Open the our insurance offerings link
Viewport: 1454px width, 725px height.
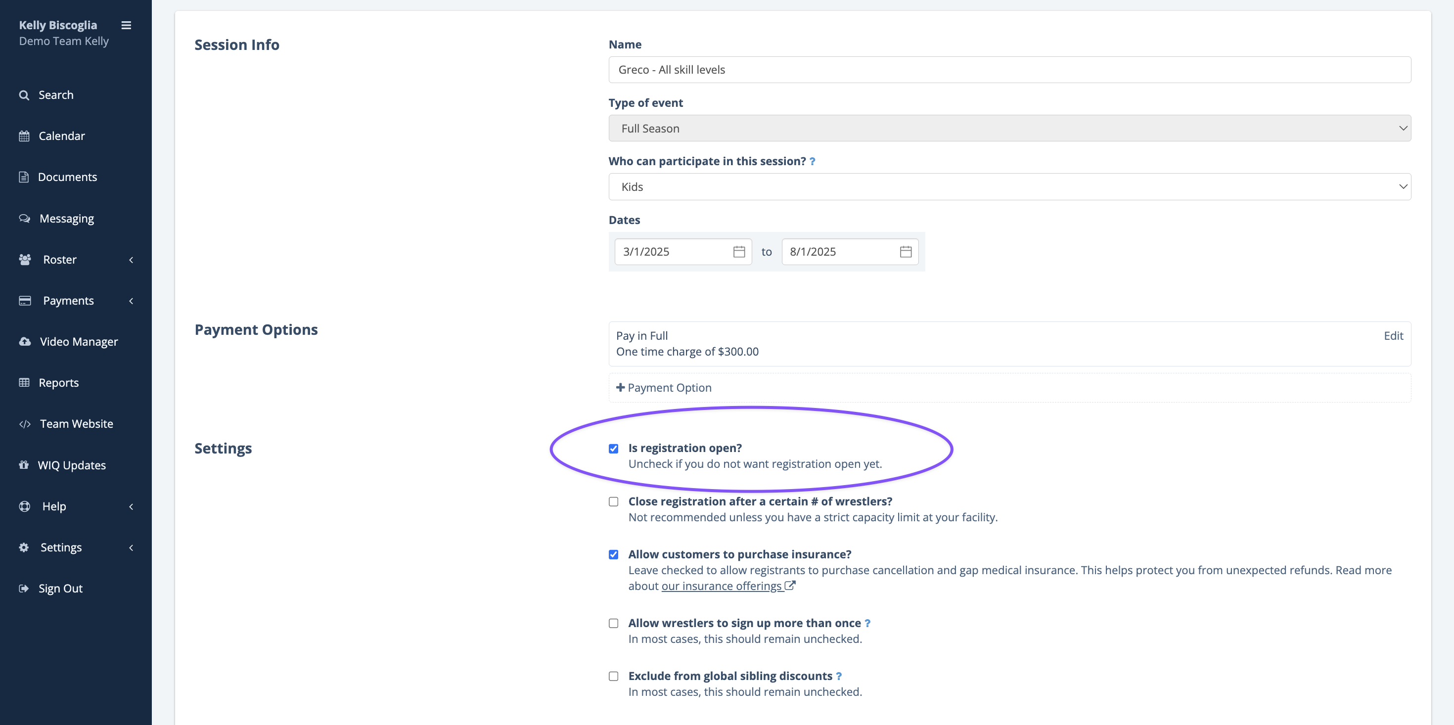click(722, 586)
